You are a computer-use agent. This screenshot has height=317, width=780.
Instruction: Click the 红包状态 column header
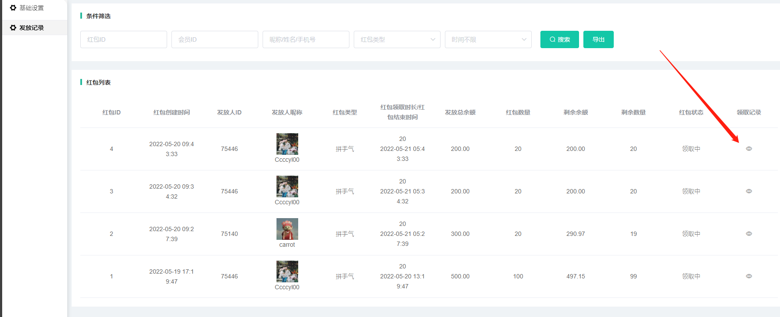pos(691,112)
